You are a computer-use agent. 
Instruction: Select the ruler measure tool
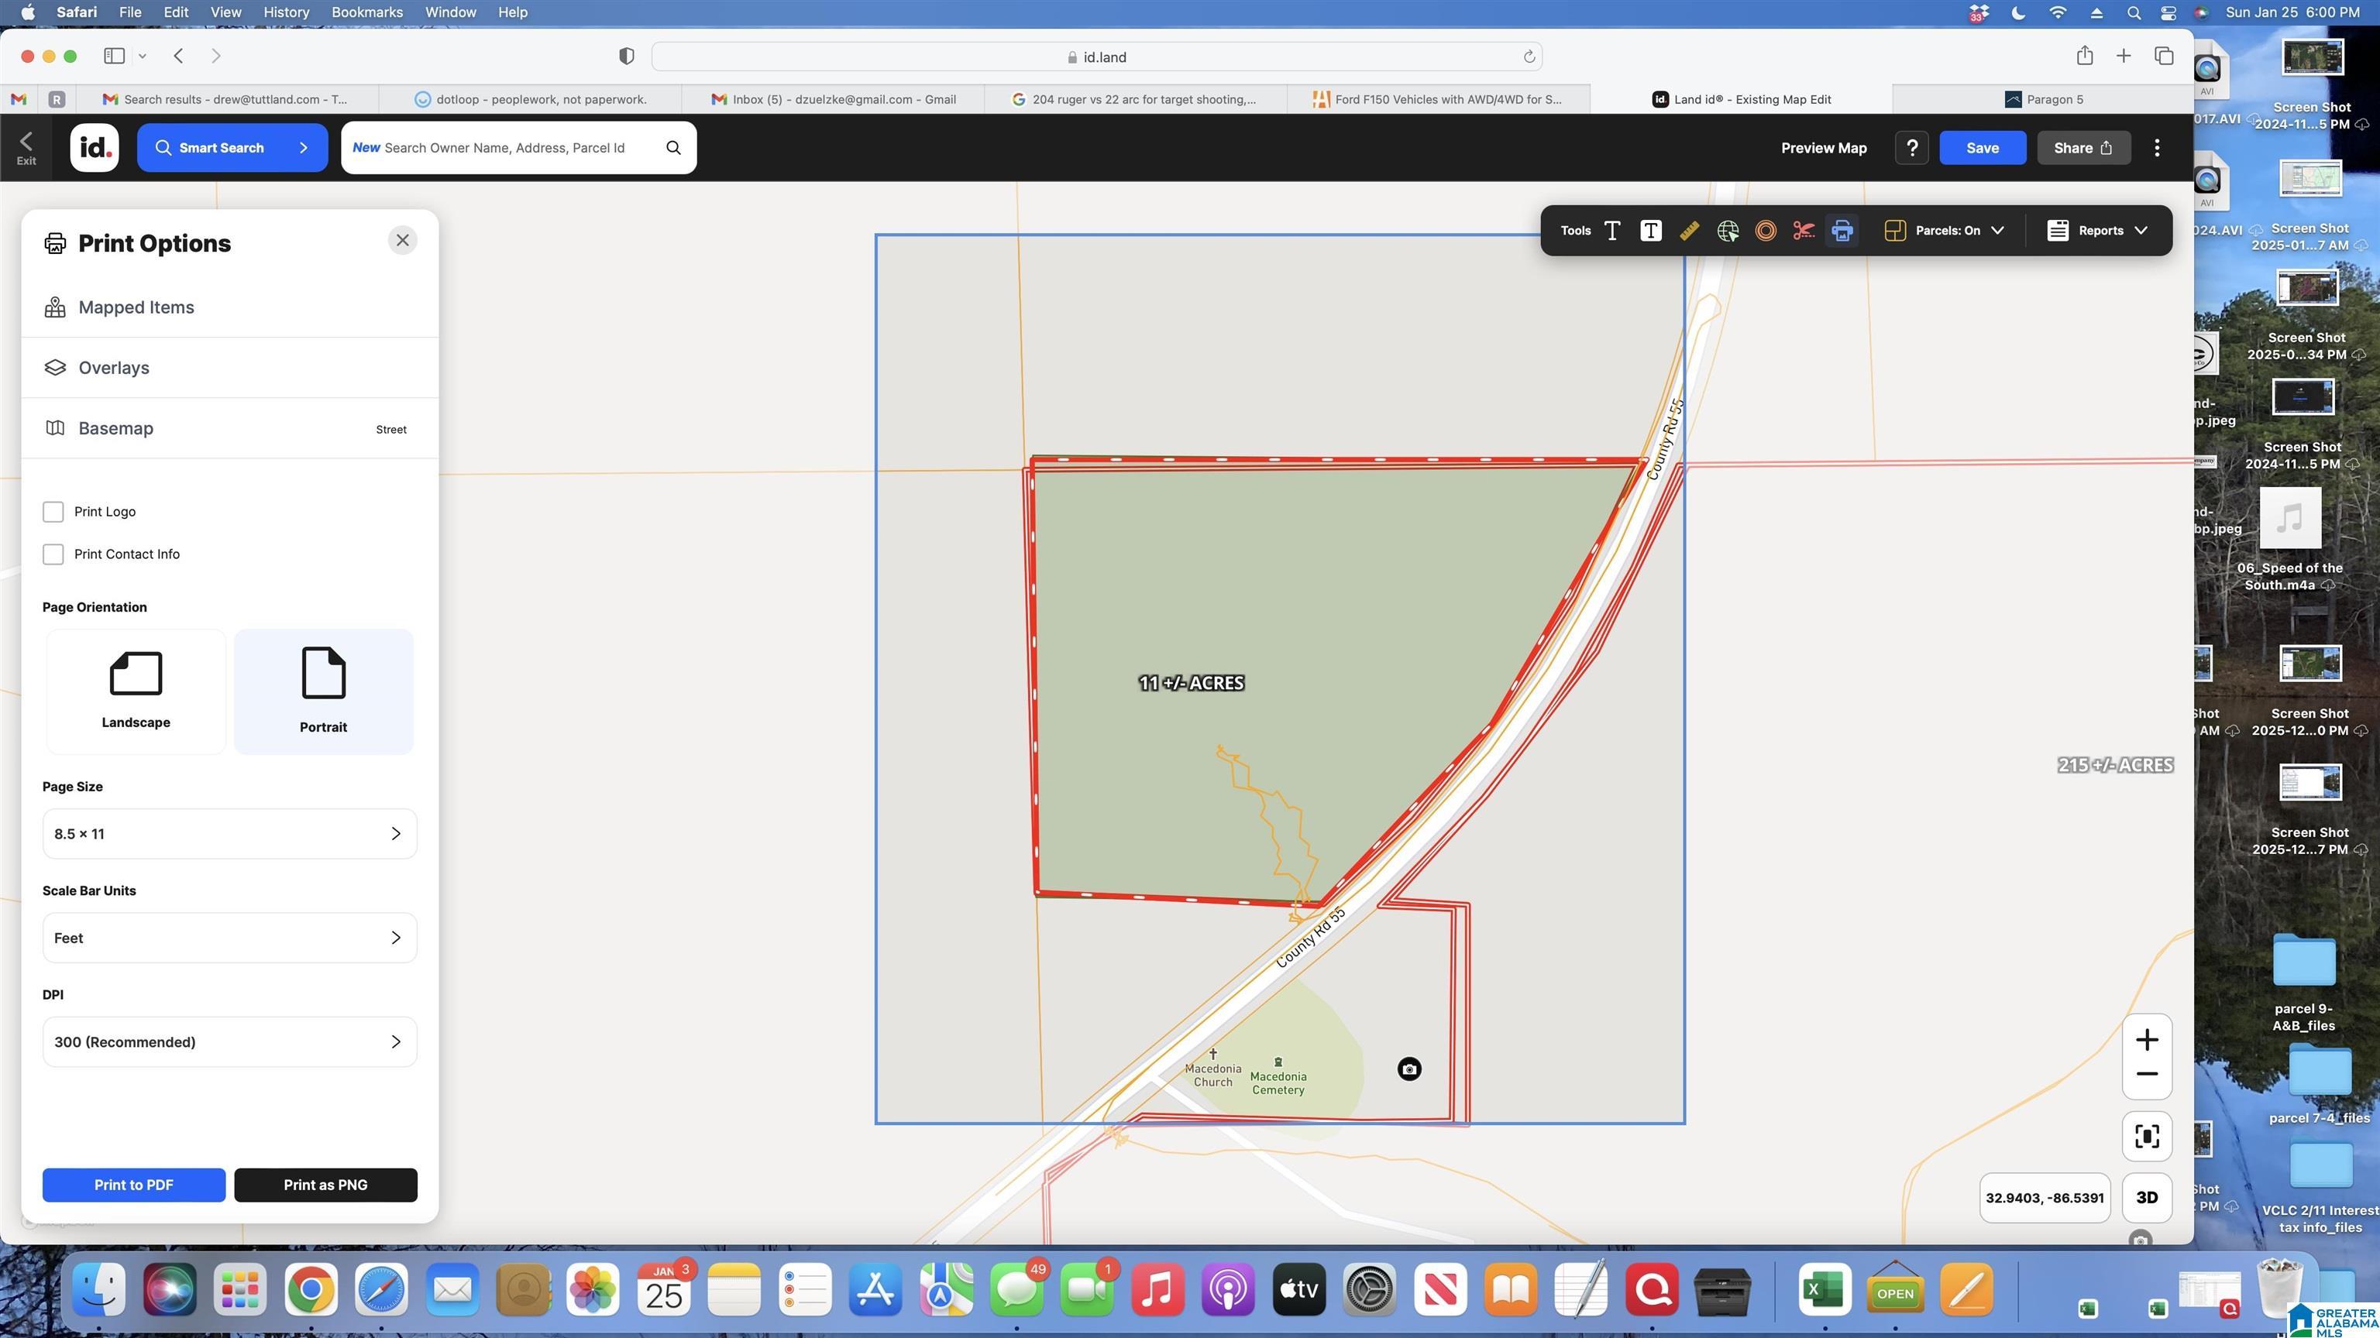point(1689,231)
